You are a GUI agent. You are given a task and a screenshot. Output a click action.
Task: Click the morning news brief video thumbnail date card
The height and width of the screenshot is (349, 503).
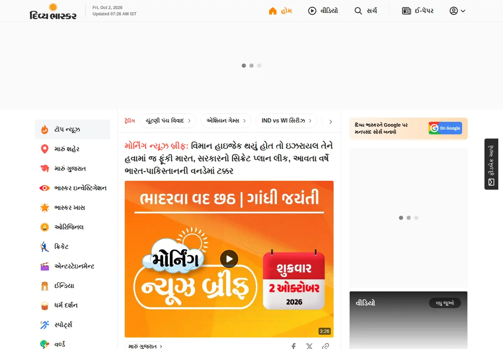pyautogui.click(x=294, y=280)
